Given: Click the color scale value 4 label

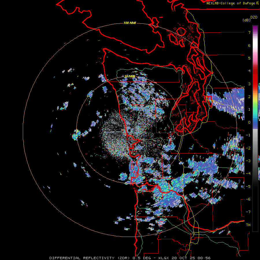Looking at the screenshot, I should pos(249,71).
